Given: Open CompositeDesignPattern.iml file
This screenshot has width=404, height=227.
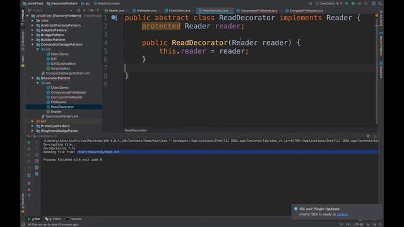Looking at the screenshot, I should (x=68, y=73).
